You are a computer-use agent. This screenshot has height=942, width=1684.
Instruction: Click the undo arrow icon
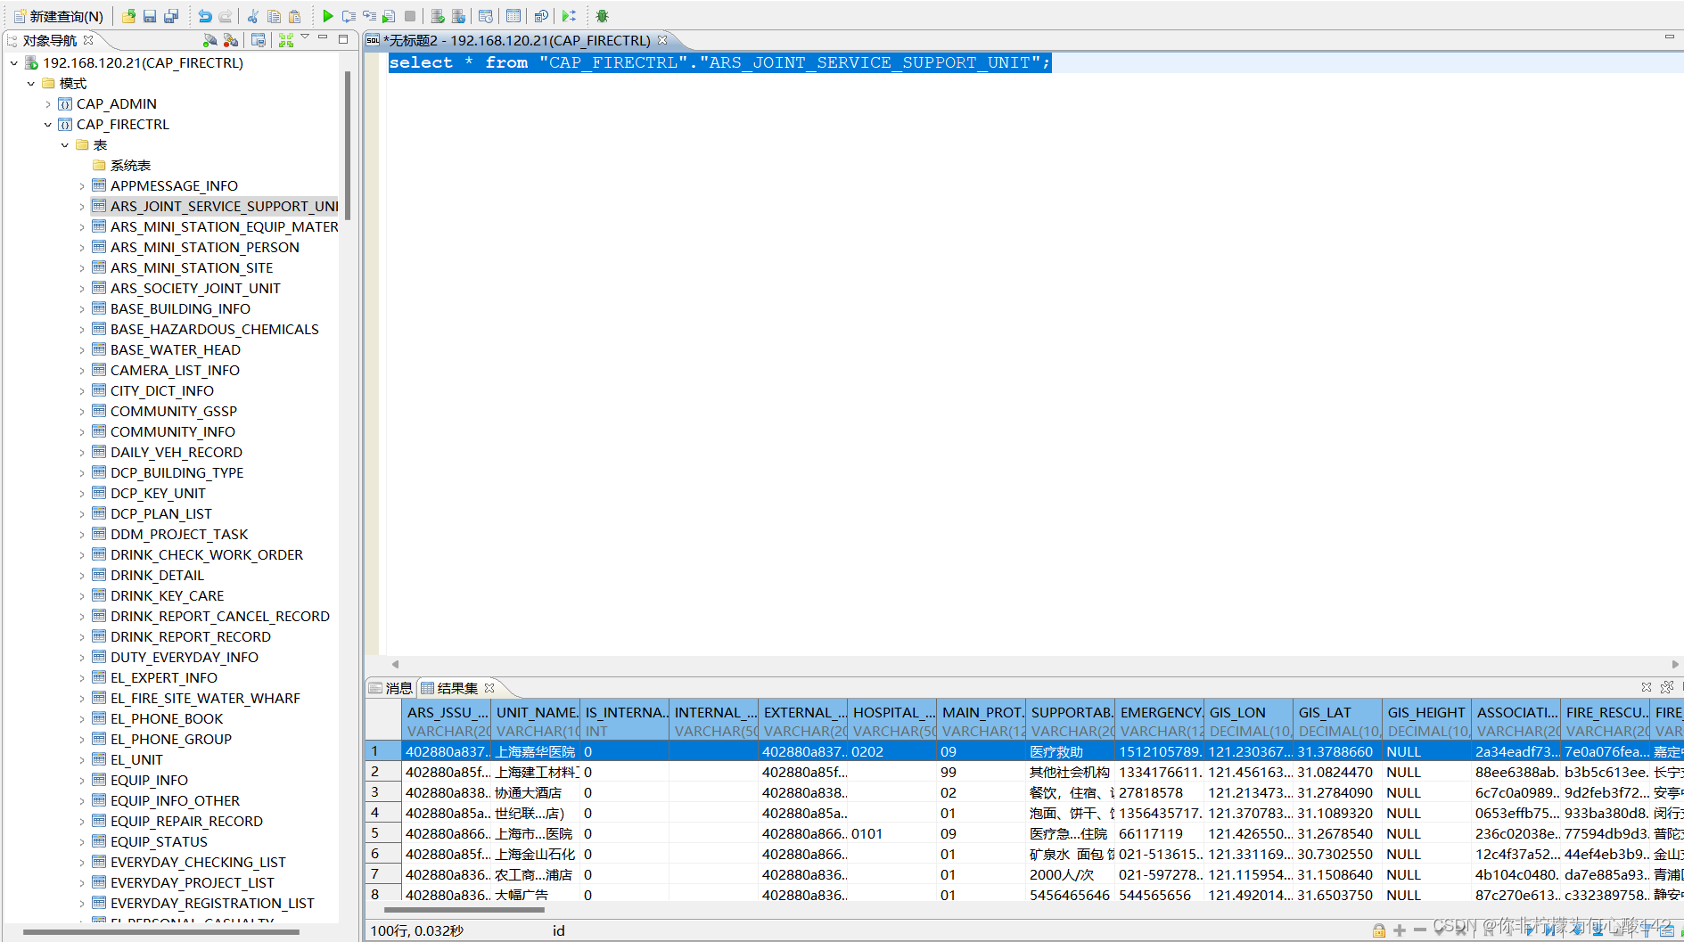coord(205,16)
